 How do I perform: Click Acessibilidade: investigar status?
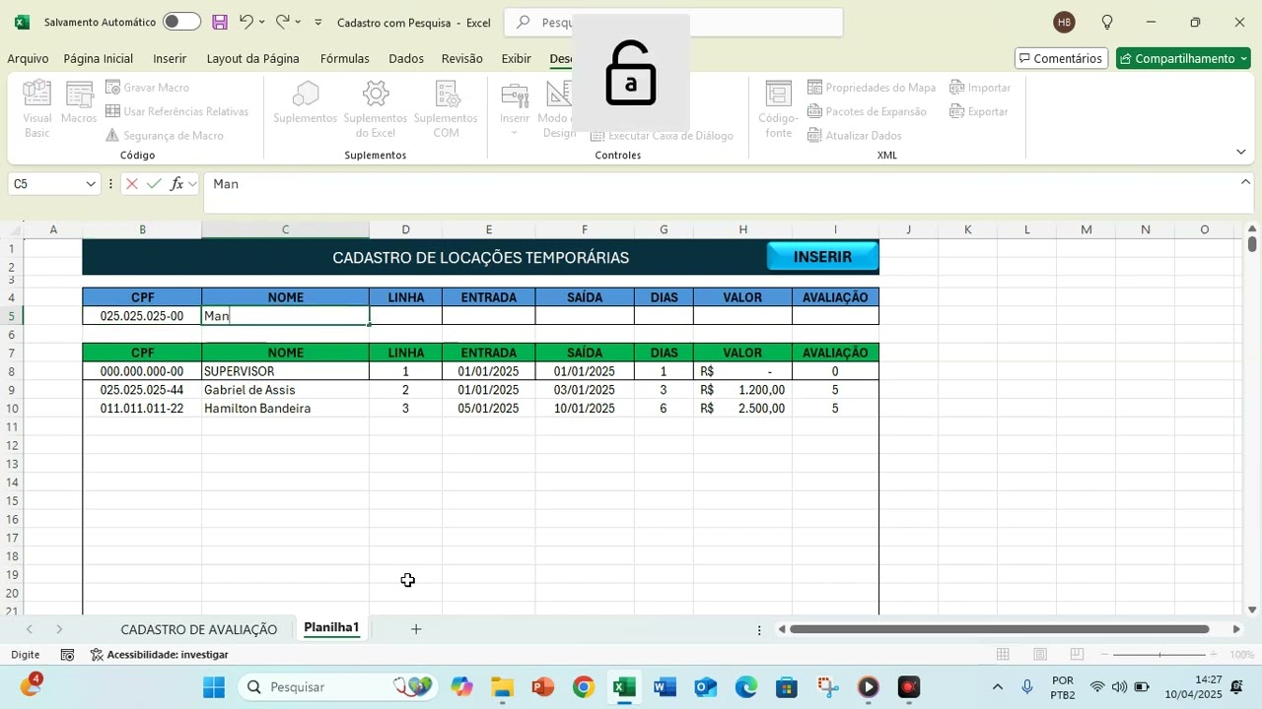point(160,655)
